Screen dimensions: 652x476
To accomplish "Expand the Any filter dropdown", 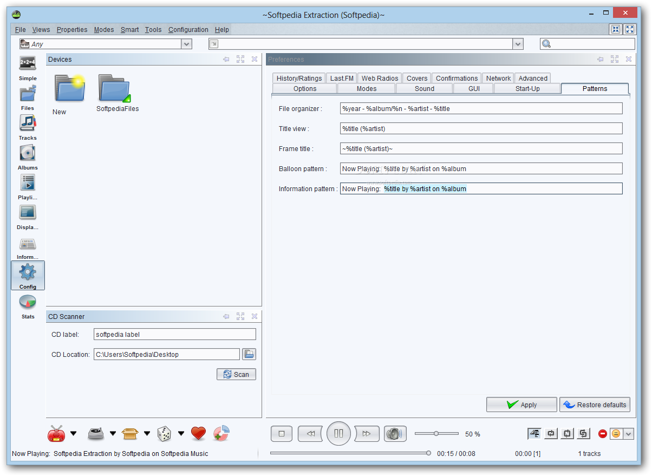I will click(x=186, y=44).
